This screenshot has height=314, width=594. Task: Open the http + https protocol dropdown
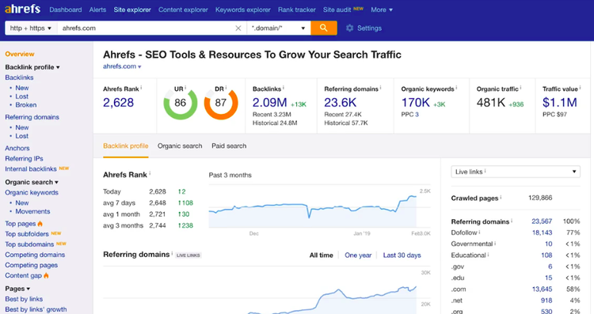coord(31,28)
